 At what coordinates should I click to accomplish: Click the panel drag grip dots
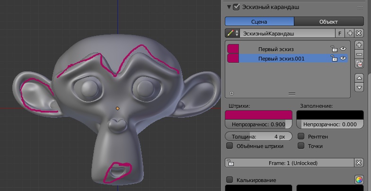[x=360, y=8]
